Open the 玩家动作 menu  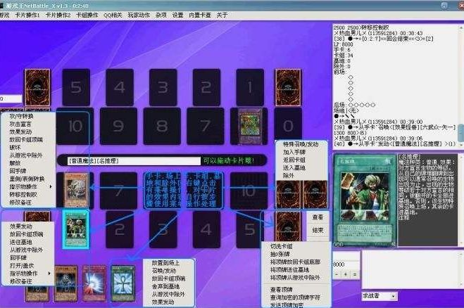pos(139,15)
